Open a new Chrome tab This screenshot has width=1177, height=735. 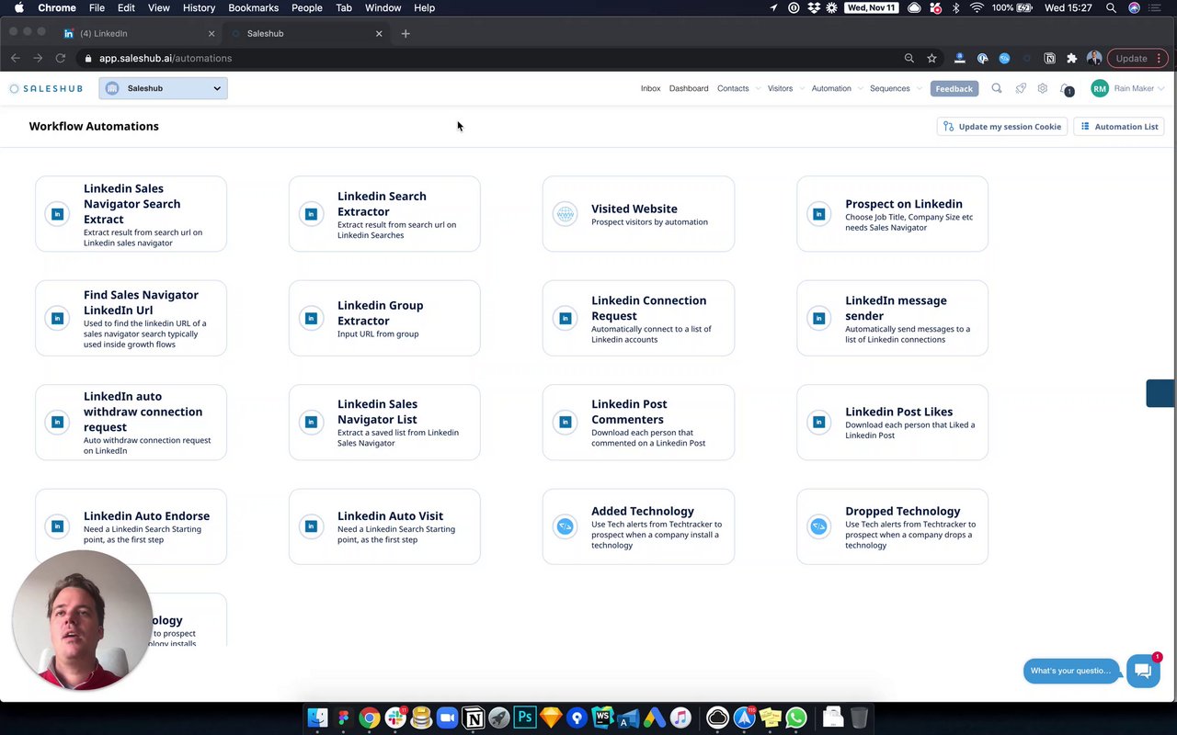[406, 33]
